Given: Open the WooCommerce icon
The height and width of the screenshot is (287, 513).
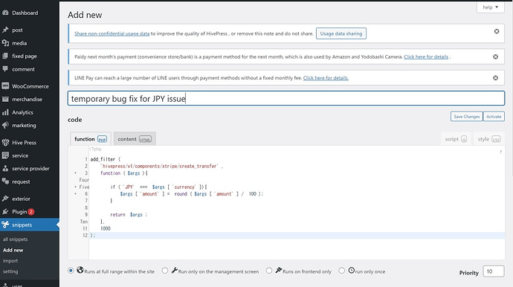Looking at the screenshot, I should tap(5, 86).
